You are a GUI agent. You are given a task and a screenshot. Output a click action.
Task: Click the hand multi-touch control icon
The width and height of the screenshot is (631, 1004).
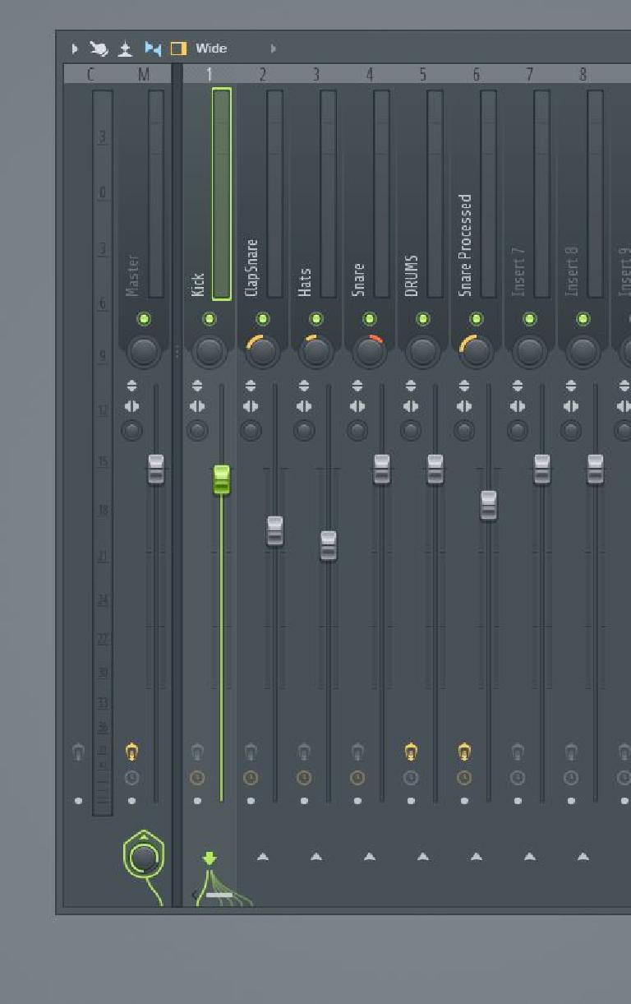(99, 49)
